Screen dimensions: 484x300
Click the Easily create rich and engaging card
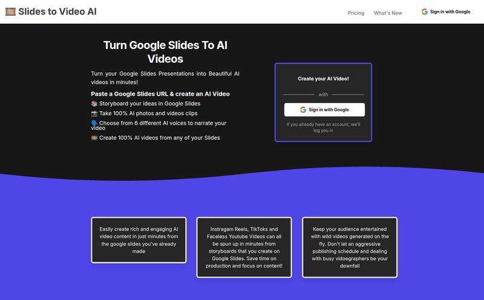click(139, 240)
